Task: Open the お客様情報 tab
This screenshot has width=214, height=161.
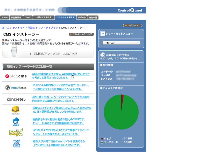Action: pyautogui.click(x=16, y=17)
